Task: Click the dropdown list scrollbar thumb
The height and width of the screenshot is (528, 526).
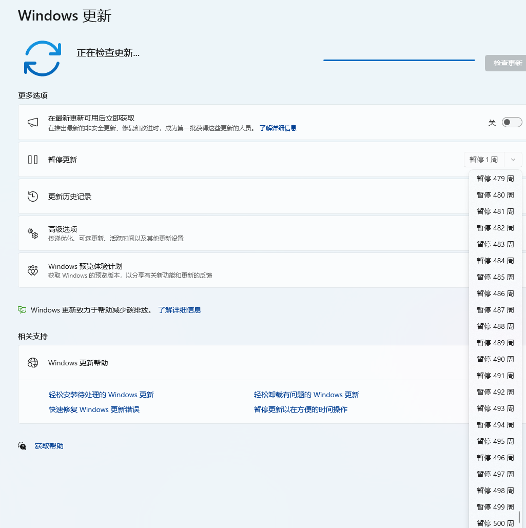Action: (x=519, y=517)
